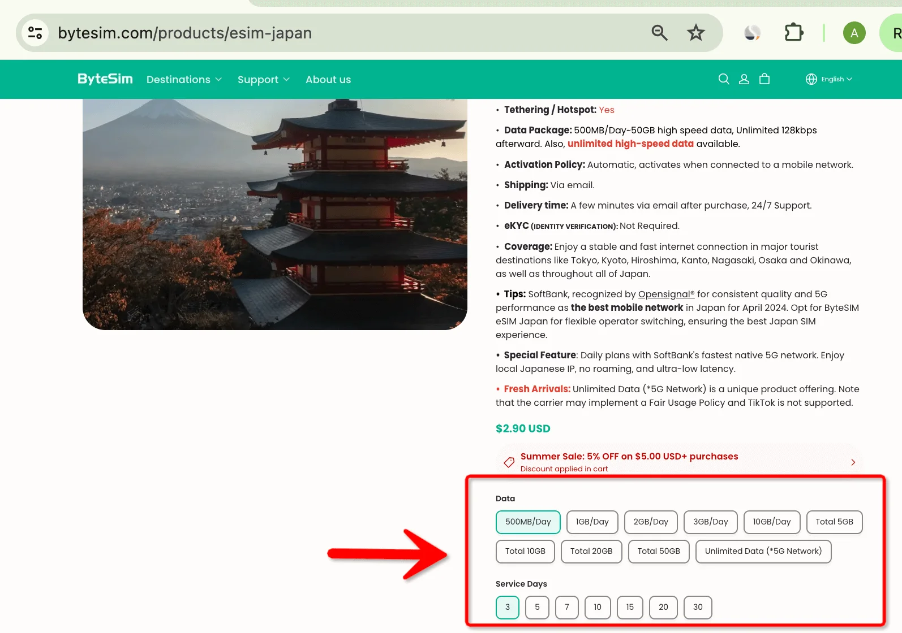
Task: Select the 1GB/Day data option
Action: point(592,522)
